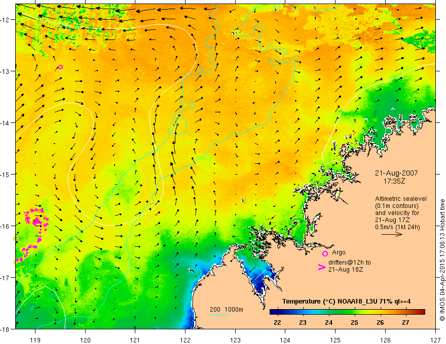Click the latitude axis label -16
The image size is (446, 344).
[6, 226]
